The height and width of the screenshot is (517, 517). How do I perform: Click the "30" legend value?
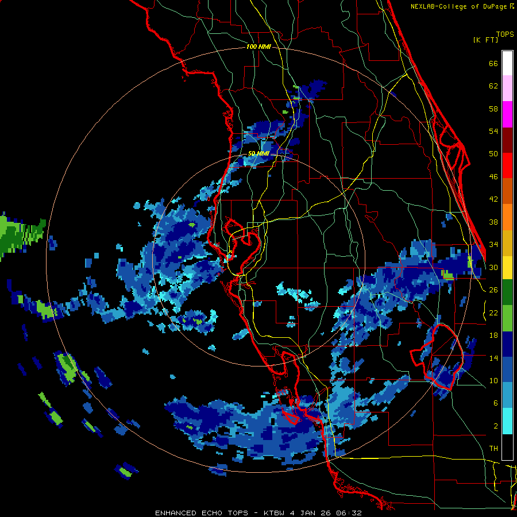click(x=493, y=267)
